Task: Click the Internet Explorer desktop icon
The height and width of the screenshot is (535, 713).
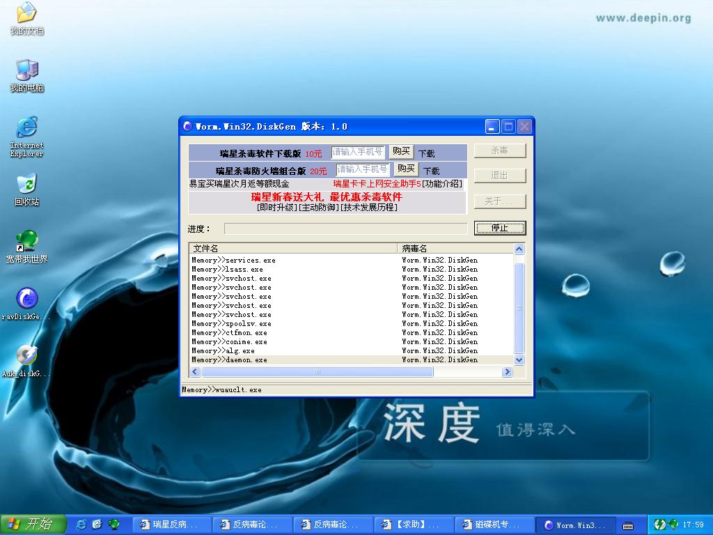Action: coord(26,128)
